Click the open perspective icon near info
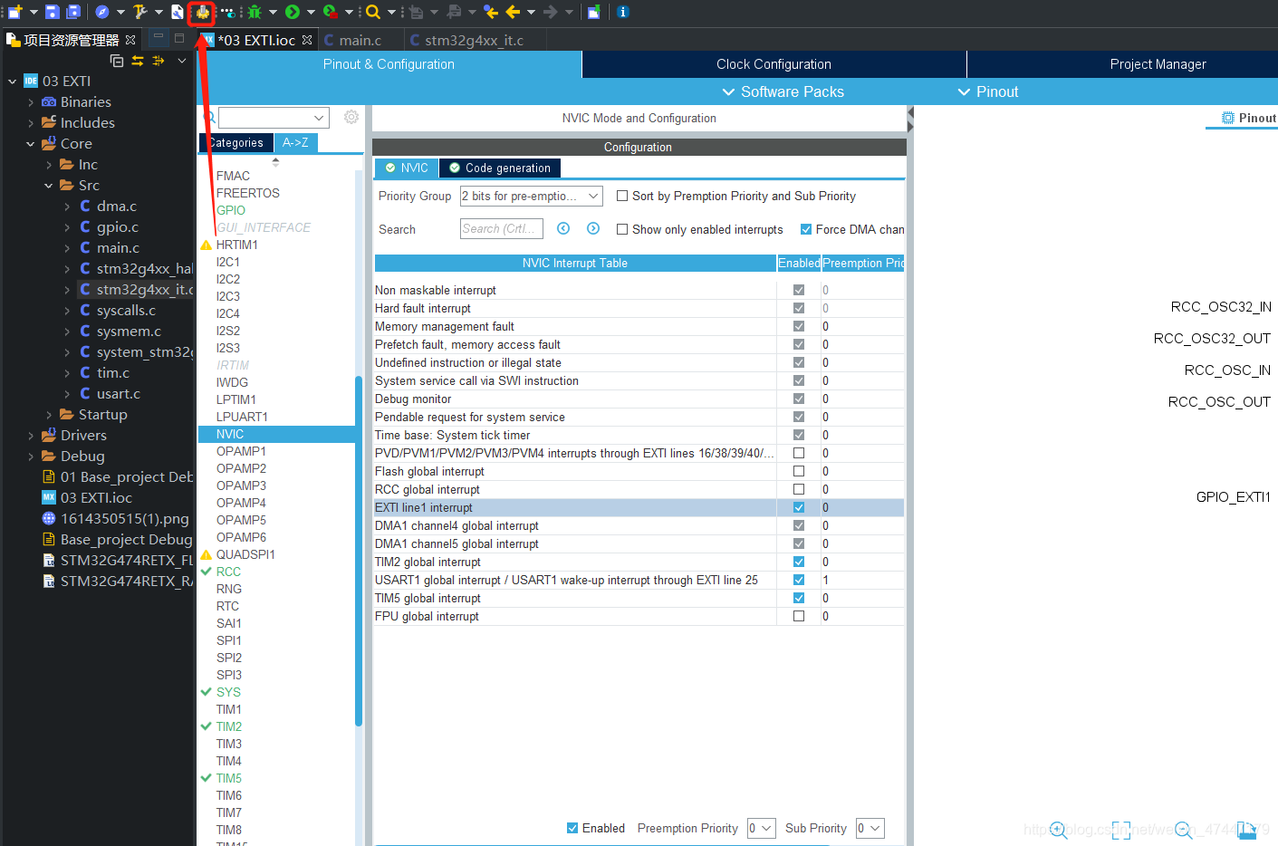 click(x=593, y=12)
